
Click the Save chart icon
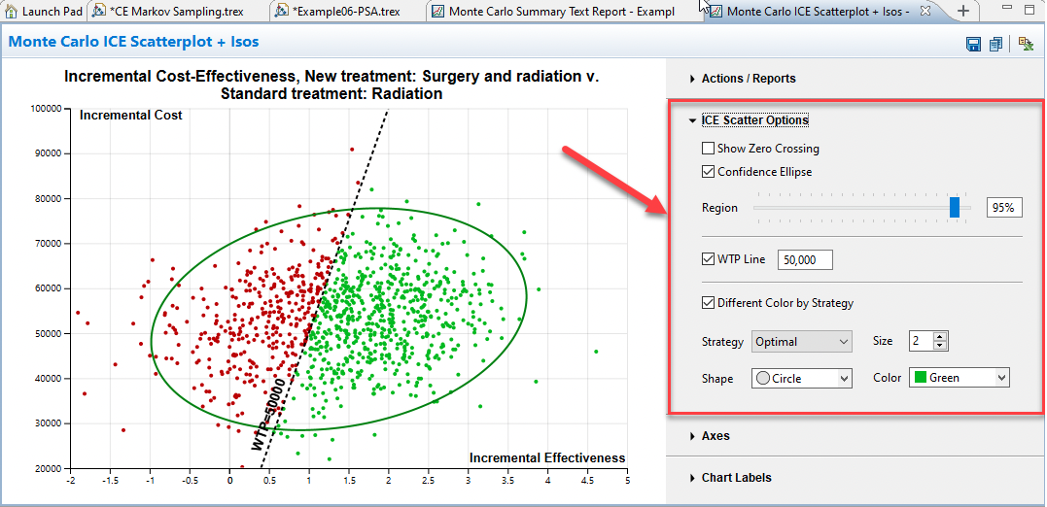pos(973,44)
